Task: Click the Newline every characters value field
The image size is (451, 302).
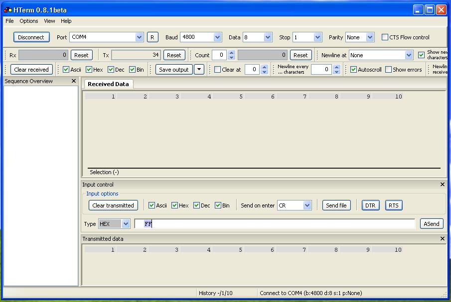Action: [322, 70]
